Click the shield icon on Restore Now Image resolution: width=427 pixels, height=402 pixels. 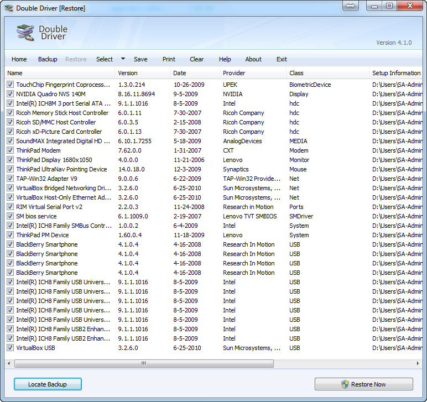pyautogui.click(x=345, y=384)
